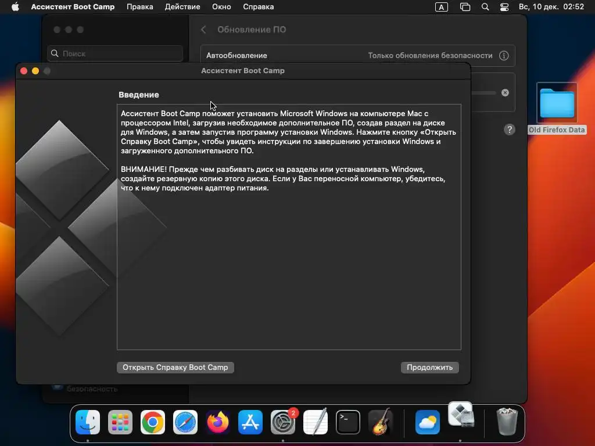
Task: Open System Settings from the Dock
Action: click(283, 422)
